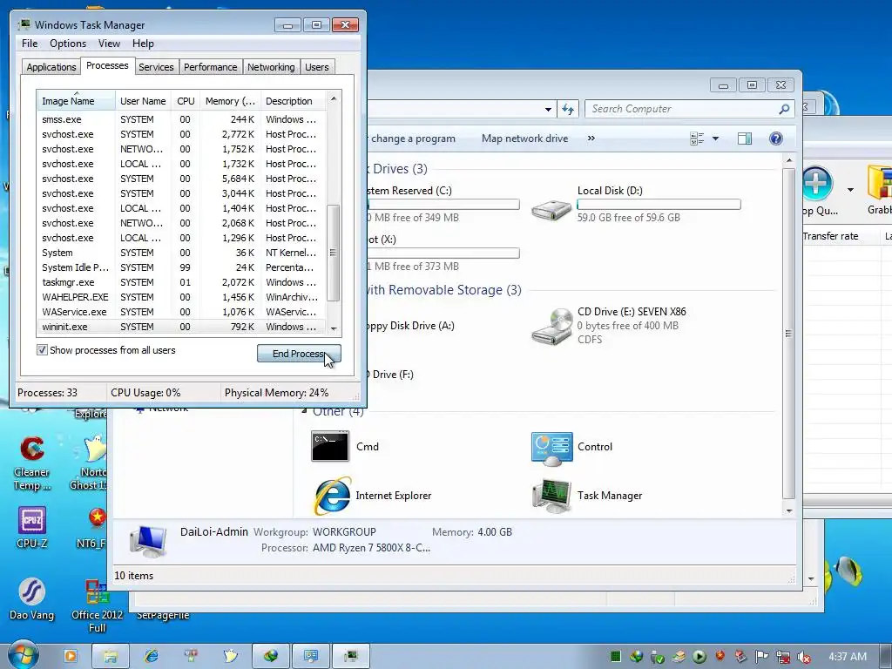Viewport: 892px width, 669px height.
Task: Sort processes by CPU column header
Action: [x=186, y=101]
